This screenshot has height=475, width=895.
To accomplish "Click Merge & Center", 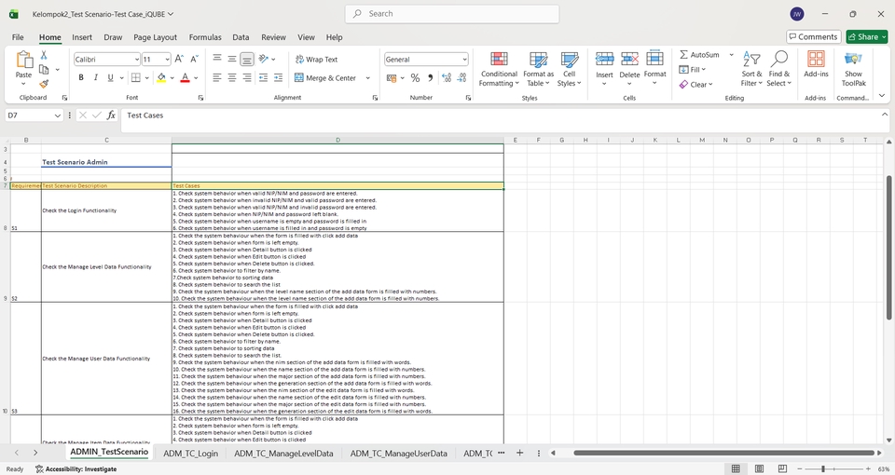I will (325, 78).
